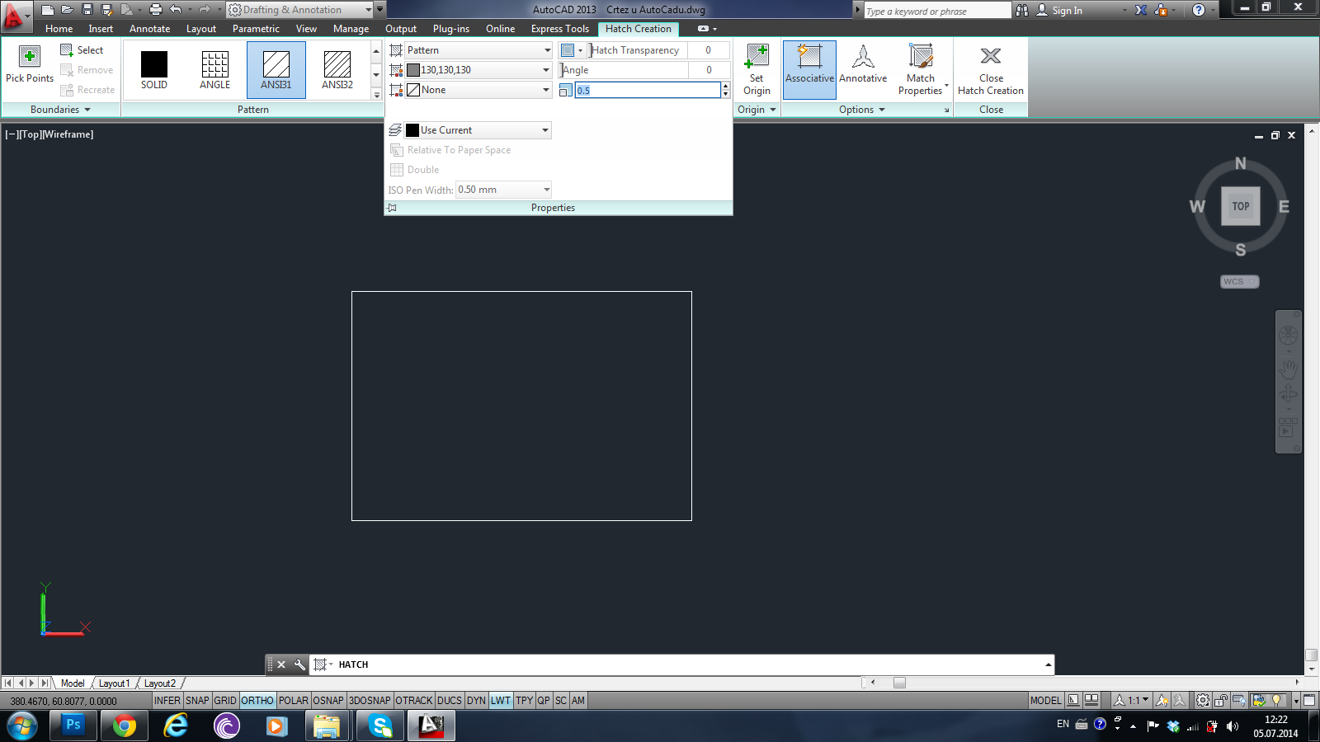This screenshot has height=742, width=1320.
Task: Open the Use Current layer dropdown
Action: pos(478,130)
